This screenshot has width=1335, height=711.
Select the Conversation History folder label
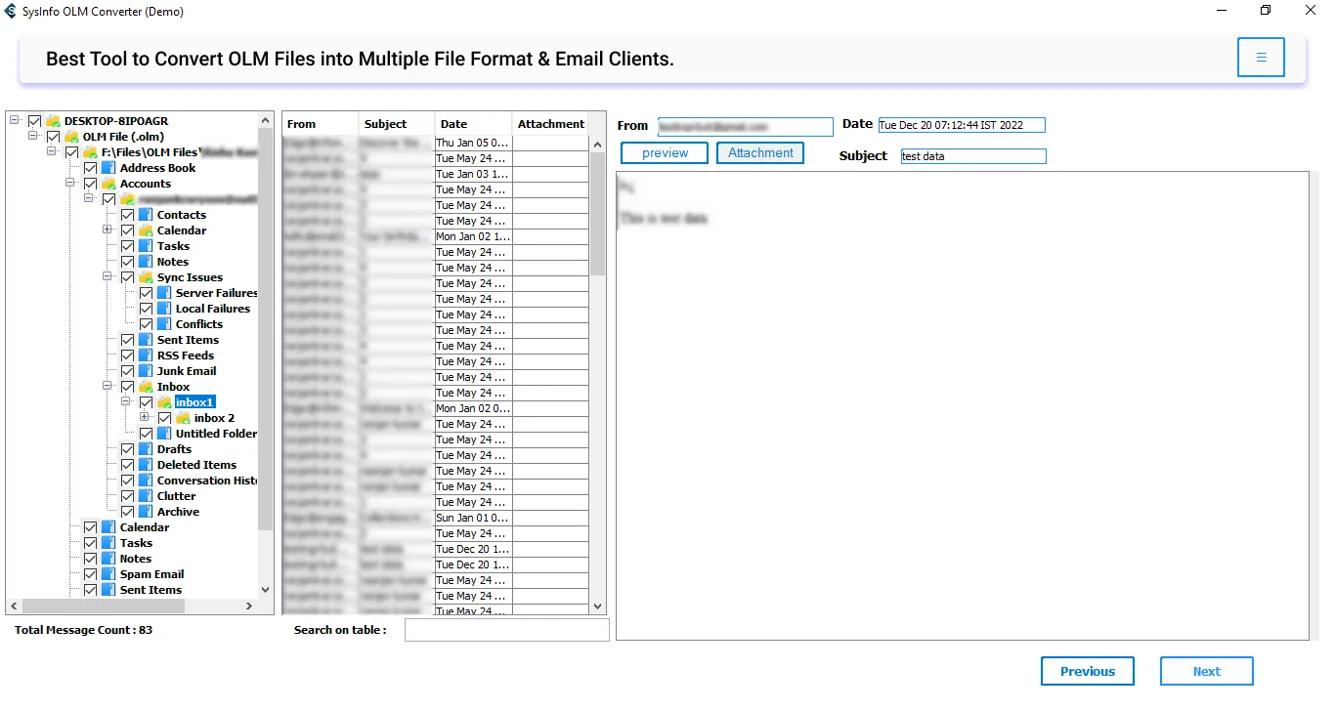(207, 481)
